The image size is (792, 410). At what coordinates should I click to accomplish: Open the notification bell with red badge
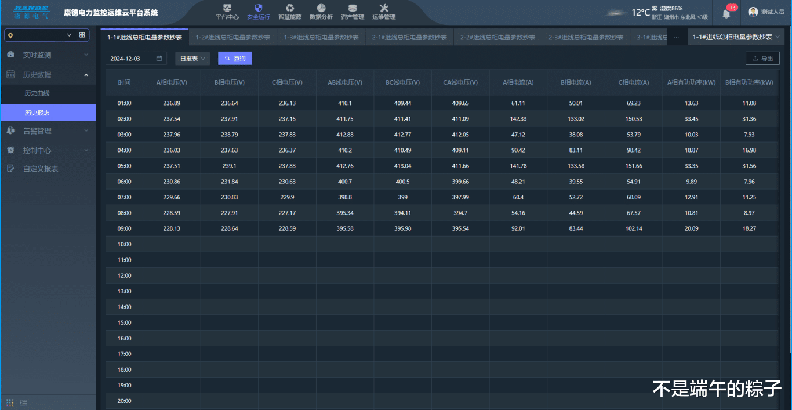point(726,13)
